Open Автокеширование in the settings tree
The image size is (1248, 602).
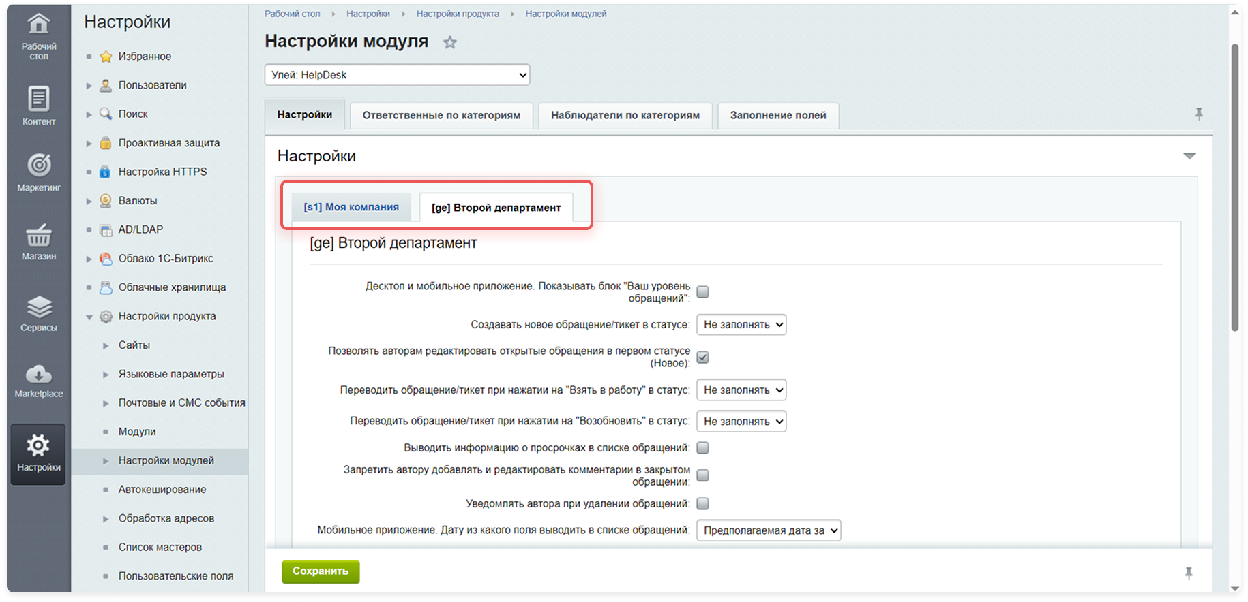(x=162, y=490)
